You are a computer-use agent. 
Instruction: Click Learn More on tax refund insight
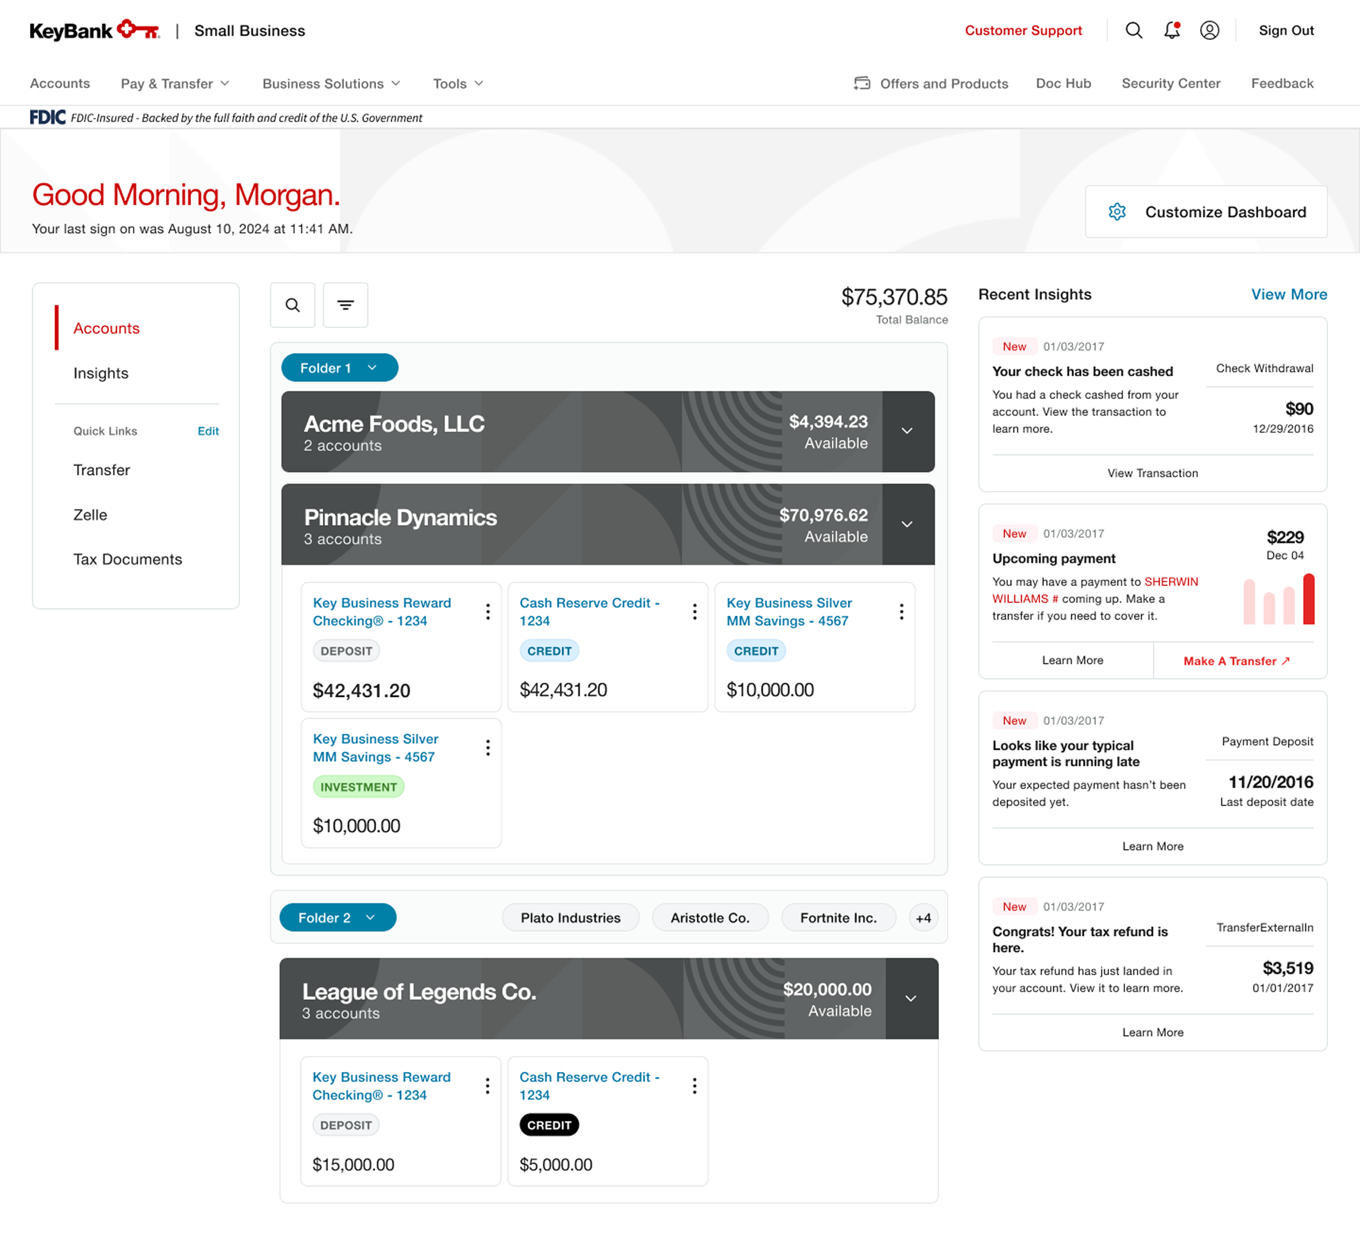[x=1152, y=1032]
